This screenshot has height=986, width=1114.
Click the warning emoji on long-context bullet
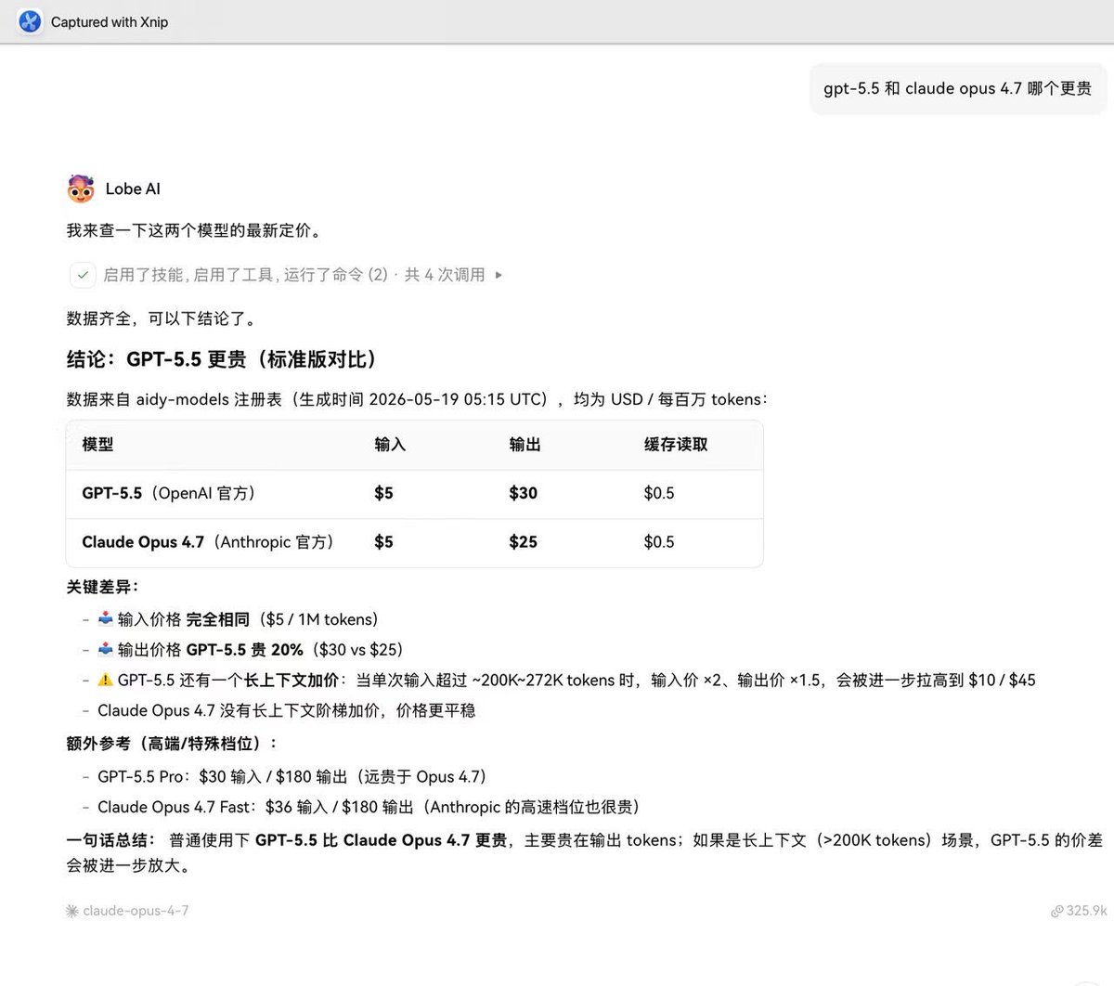click(105, 681)
